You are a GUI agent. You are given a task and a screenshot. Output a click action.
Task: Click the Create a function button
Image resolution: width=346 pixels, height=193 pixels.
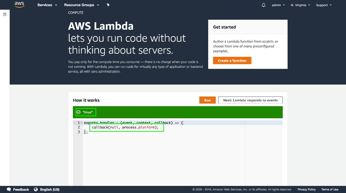click(232, 61)
